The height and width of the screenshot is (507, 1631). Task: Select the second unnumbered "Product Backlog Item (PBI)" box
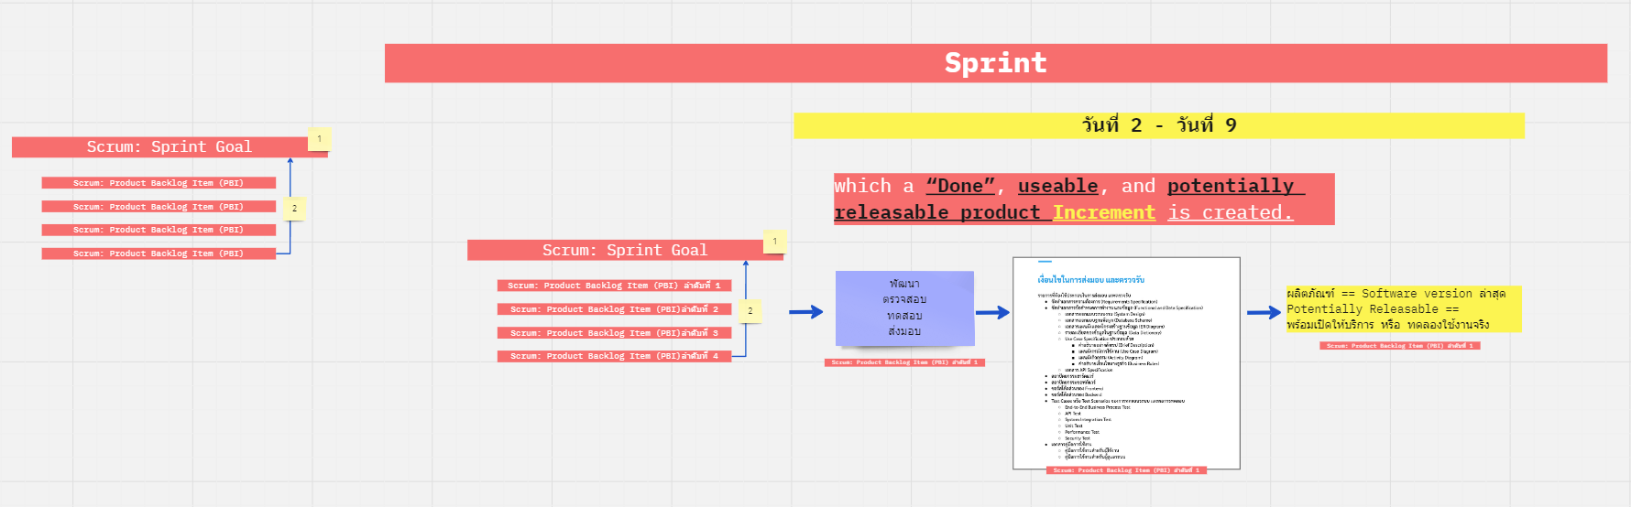[159, 207]
